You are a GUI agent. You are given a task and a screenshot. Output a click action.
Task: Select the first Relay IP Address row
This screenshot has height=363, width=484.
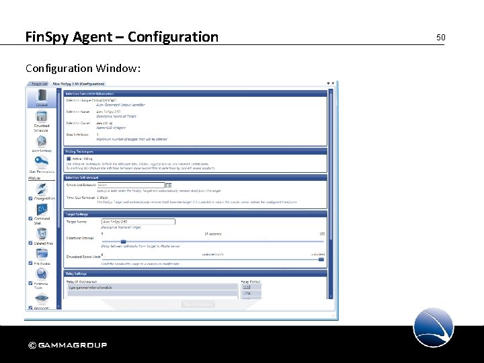point(153,288)
